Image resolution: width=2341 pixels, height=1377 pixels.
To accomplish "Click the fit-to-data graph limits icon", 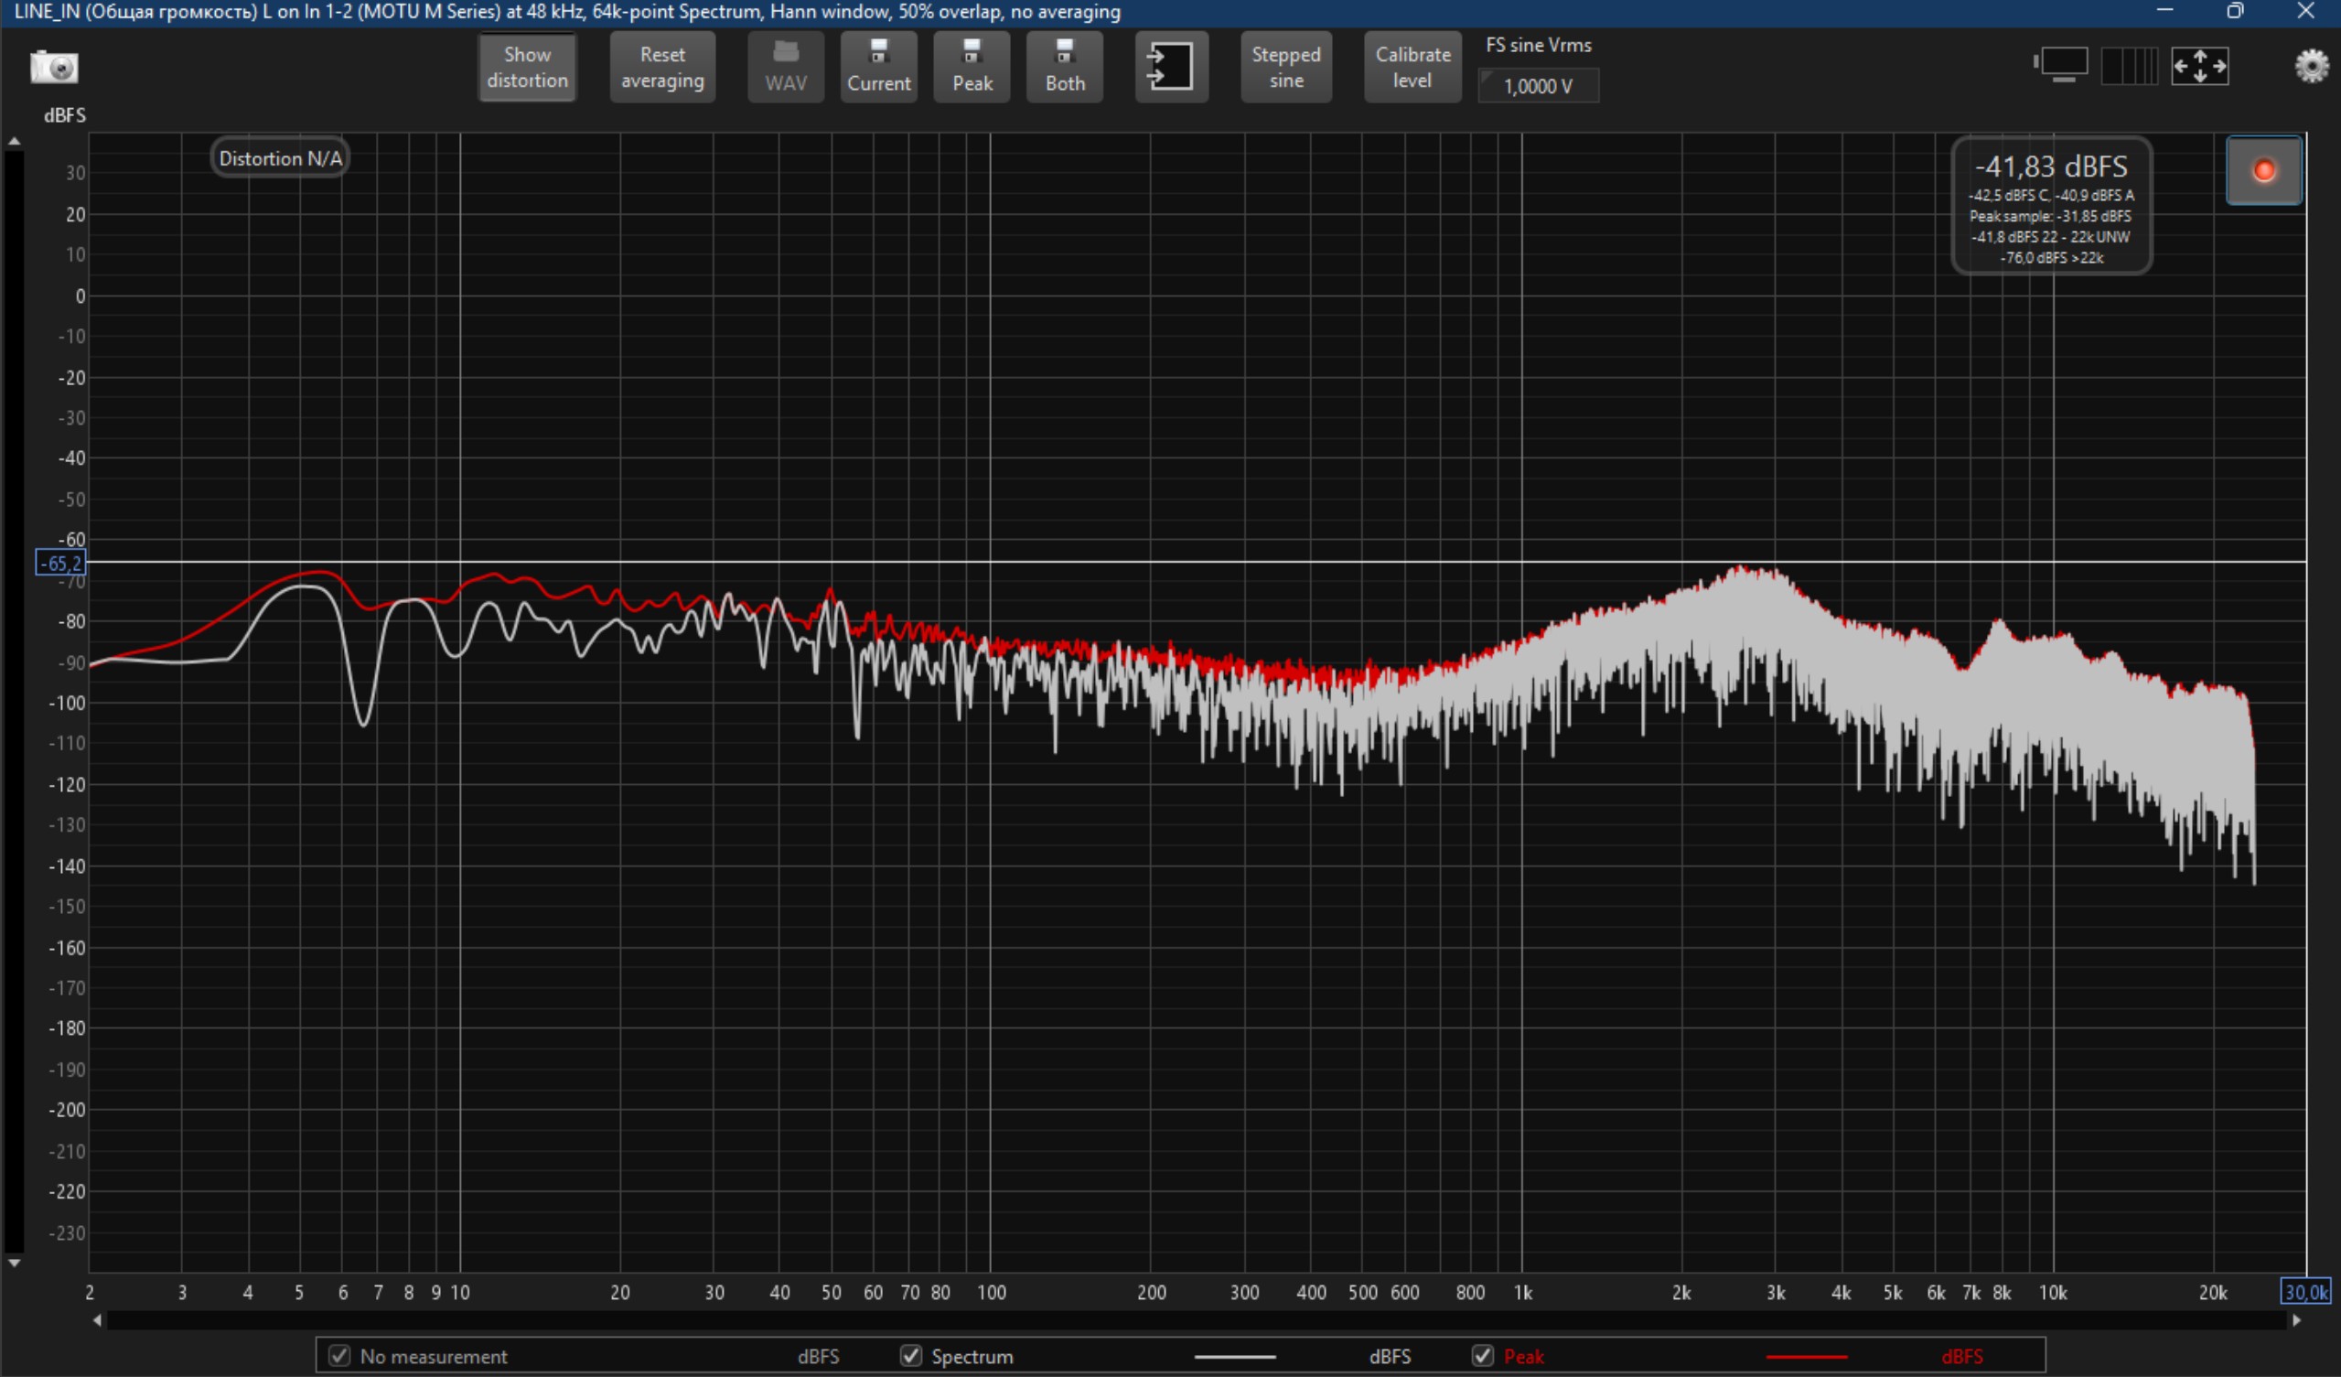I will 2199,66.
